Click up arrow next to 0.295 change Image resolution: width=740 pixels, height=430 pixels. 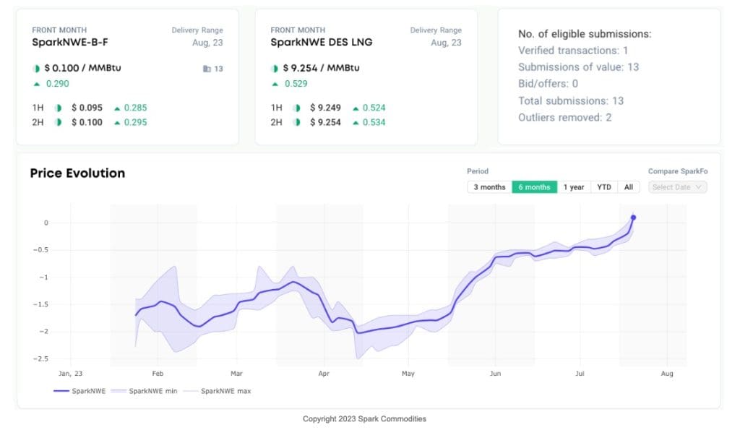tap(117, 123)
